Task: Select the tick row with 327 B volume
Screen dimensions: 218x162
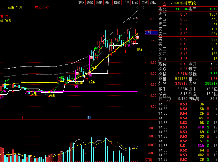Action: click(188, 118)
